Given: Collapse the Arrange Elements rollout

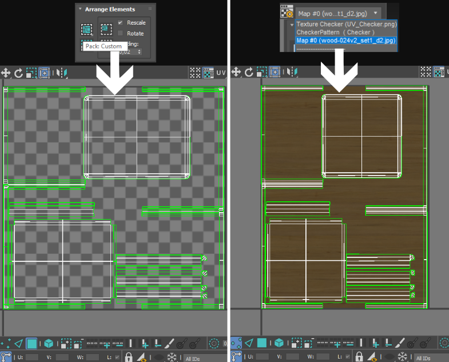Looking at the screenshot, I should pos(81,10).
